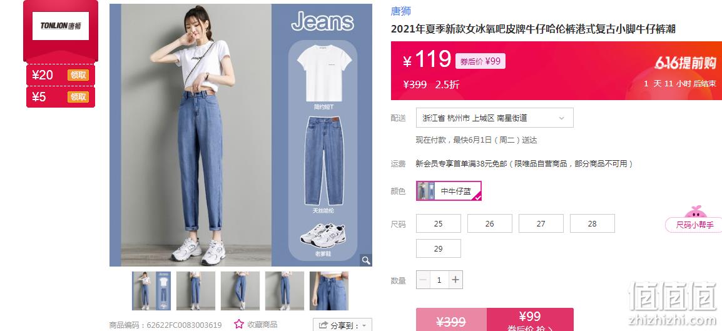722x331 pixels.
Task: Claim the ¥5 coupon with 领取
Action: tap(78, 97)
